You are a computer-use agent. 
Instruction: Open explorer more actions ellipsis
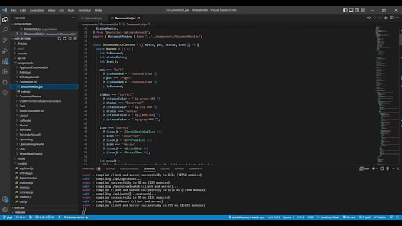click(73, 18)
